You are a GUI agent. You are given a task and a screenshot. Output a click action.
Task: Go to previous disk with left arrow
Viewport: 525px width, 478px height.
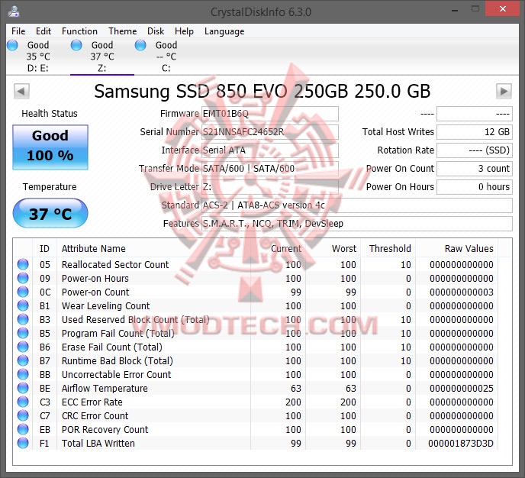(x=22, y=91)
